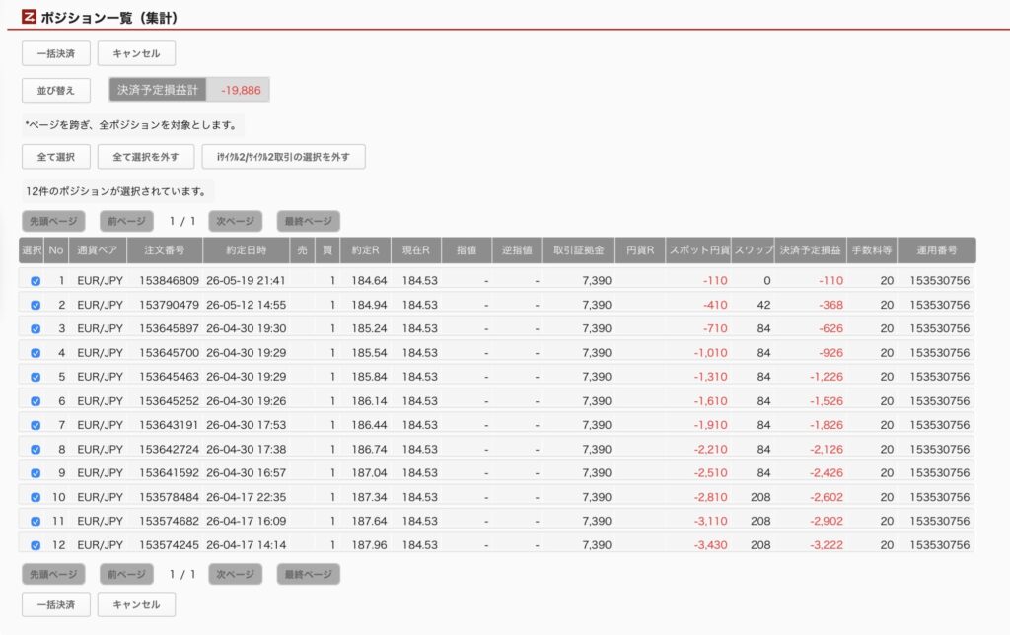This screenshot has height=635, width=1010.
Task: Click the 決済予定損益計 label
Action: point(158,90)
